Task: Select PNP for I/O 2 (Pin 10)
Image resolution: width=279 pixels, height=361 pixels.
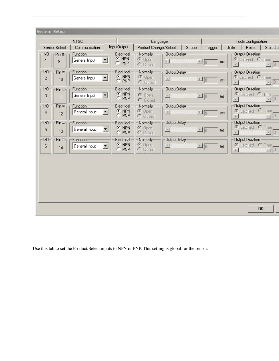Action: [x=123, y=81]
